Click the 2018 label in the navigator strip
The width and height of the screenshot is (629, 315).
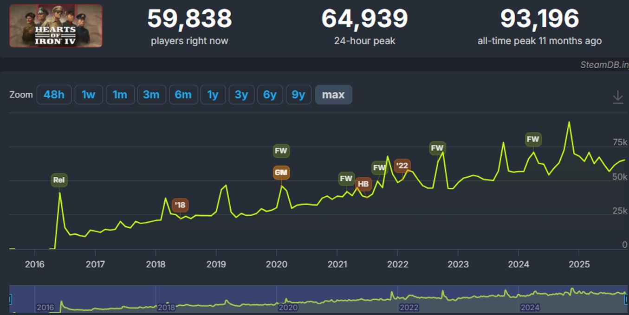tap(166, 308)
